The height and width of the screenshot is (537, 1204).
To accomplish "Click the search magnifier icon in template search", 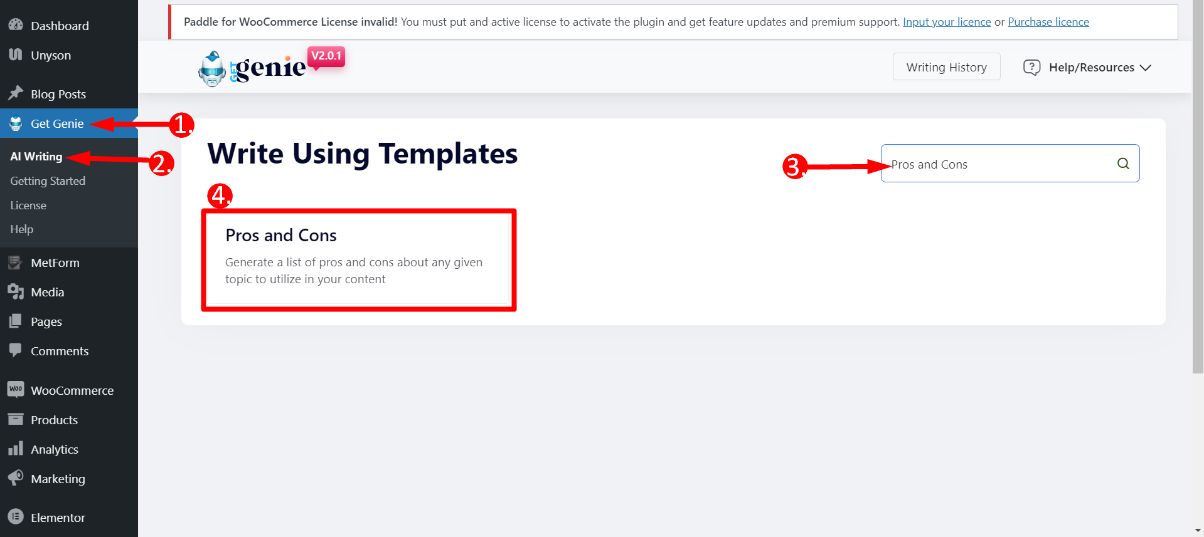I will 1123,164.
